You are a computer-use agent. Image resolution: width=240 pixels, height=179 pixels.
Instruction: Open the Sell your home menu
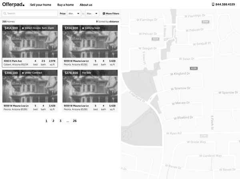point(40,5)
